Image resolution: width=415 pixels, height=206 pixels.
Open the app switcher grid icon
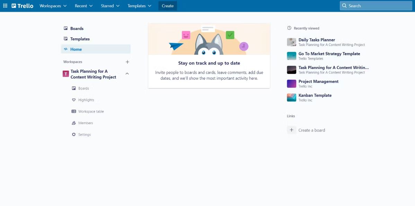(5, 6)
